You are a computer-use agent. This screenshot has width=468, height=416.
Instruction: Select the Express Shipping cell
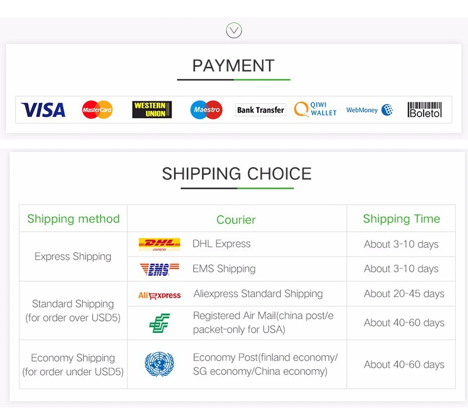click(73, 257)
